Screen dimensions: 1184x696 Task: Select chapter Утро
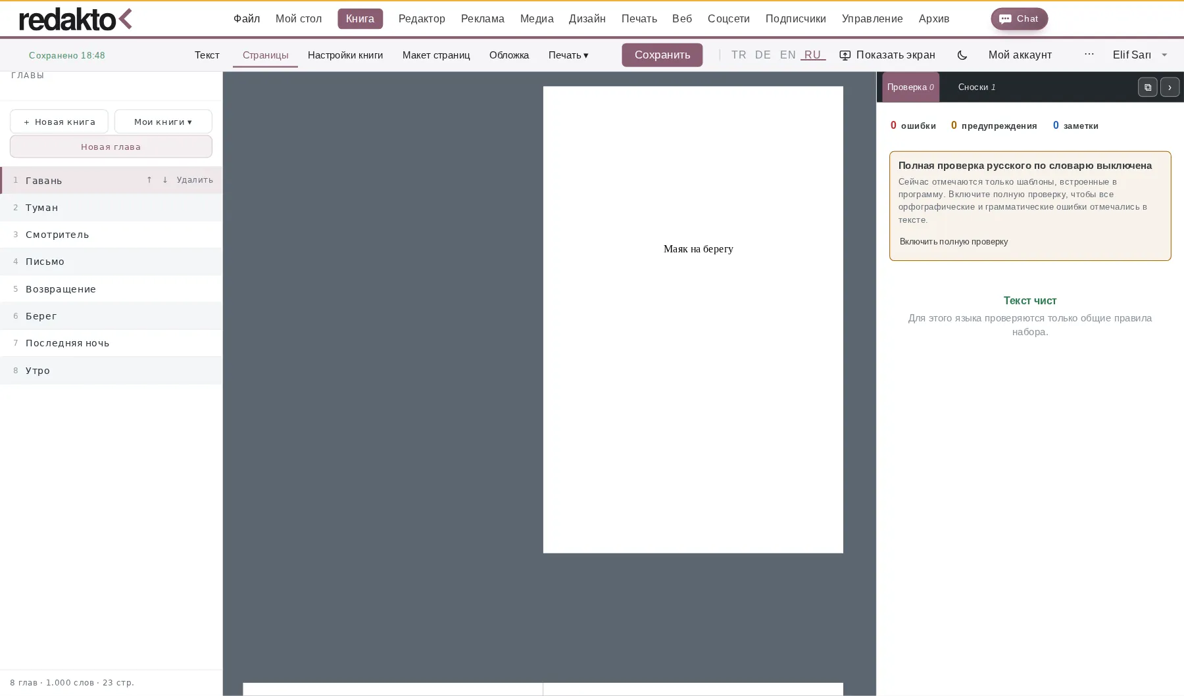pos(111,371)
